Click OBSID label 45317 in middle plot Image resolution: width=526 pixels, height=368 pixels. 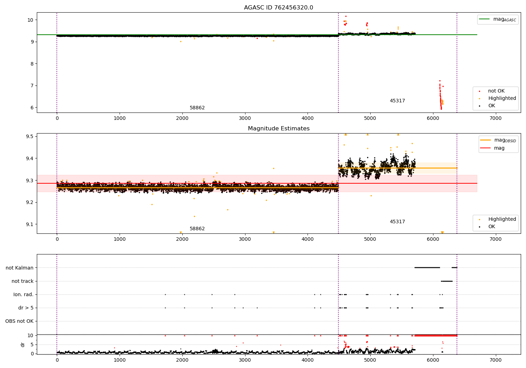click(x=397, y=222)
